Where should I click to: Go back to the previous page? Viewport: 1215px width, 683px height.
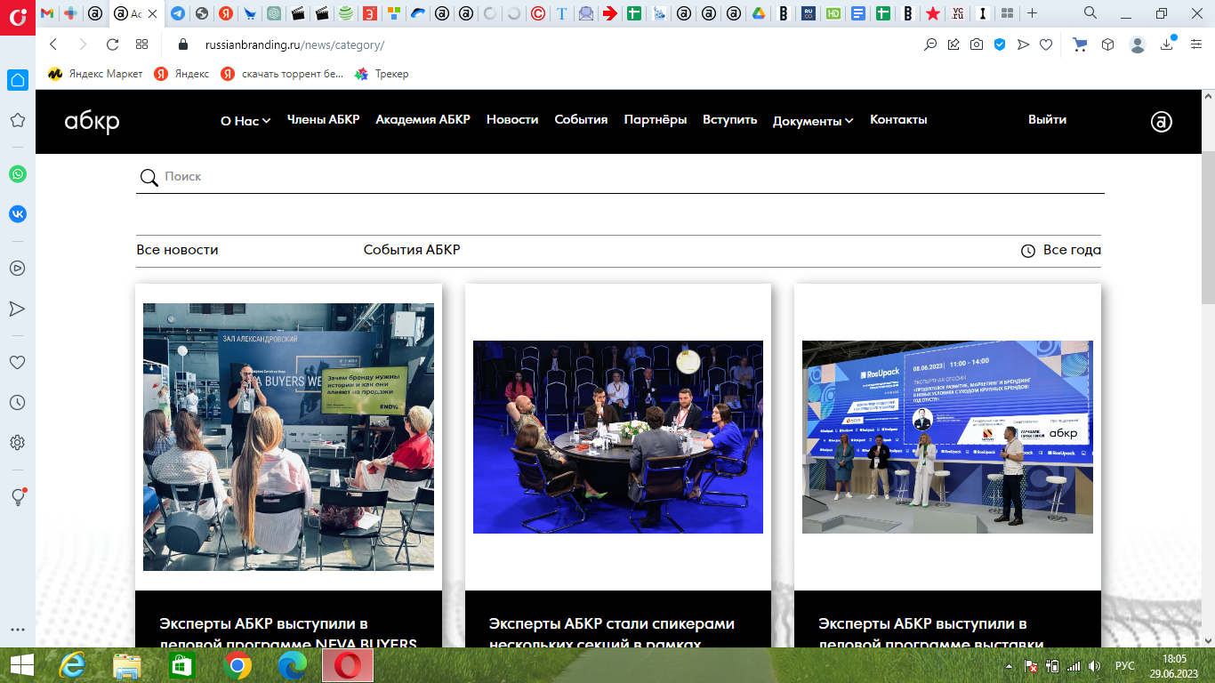point(53,44)
